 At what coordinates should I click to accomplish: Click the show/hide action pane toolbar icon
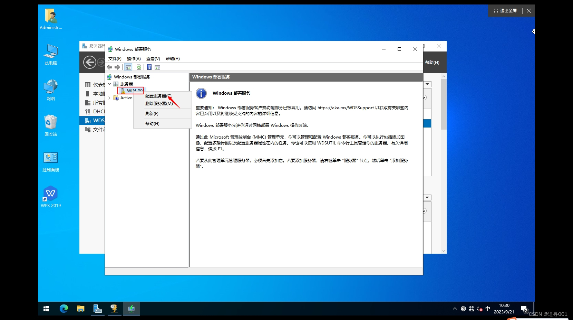click(x=157, y=67)
